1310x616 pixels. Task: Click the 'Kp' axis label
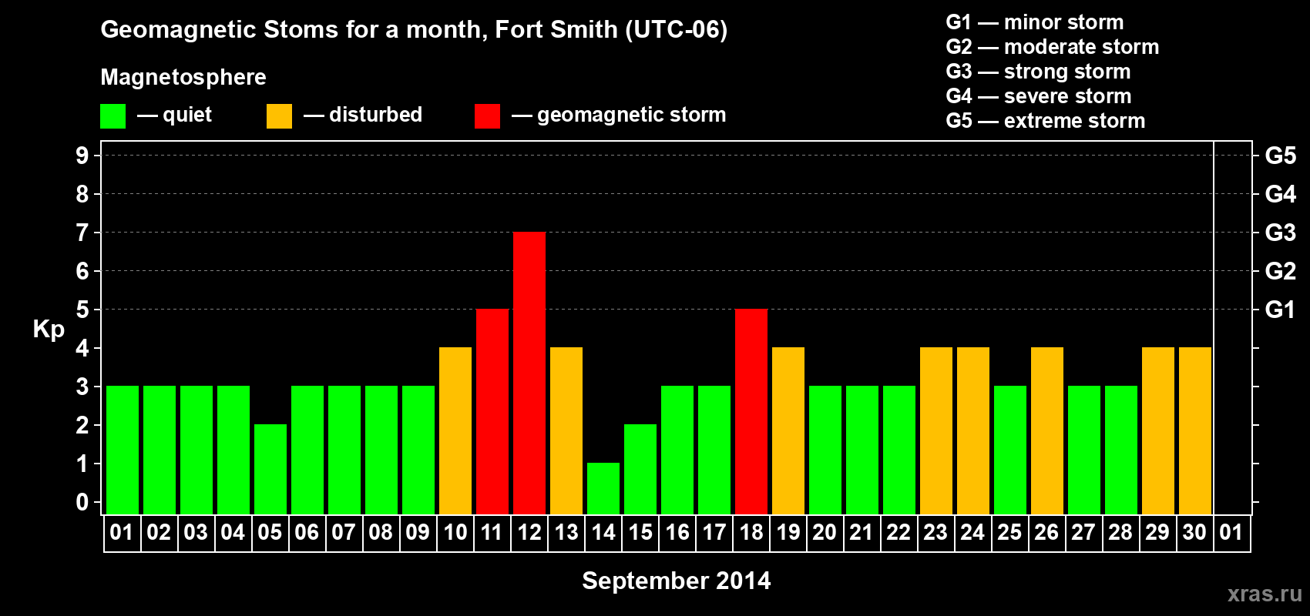click(49, 329)
